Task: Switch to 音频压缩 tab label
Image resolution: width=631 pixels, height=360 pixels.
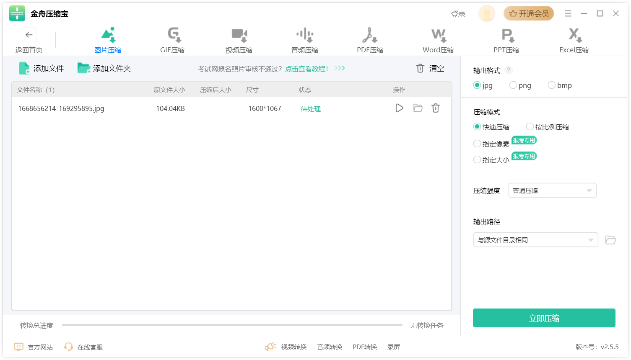Action: 305,50
